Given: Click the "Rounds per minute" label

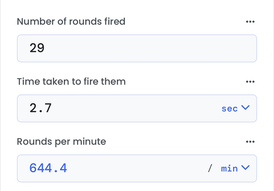Looking at the screenshot, I should click(61, 142).
